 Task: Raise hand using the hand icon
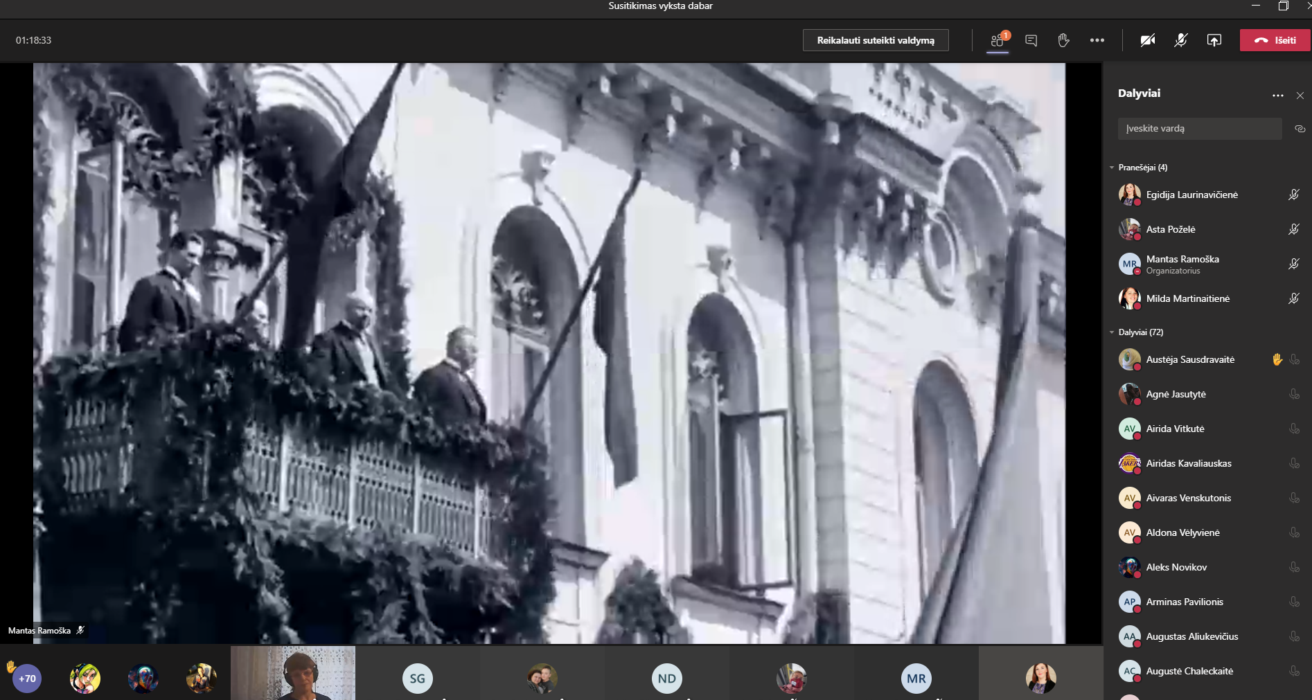tap(1063, 40)
